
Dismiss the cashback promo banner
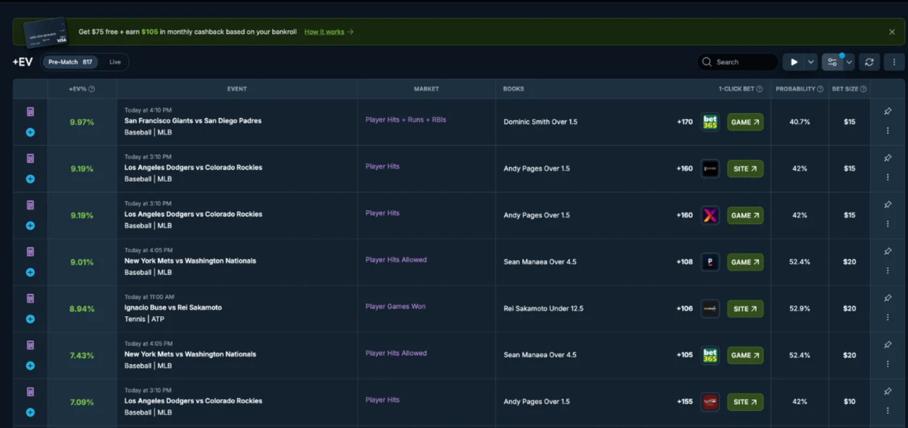pos(892,32)
